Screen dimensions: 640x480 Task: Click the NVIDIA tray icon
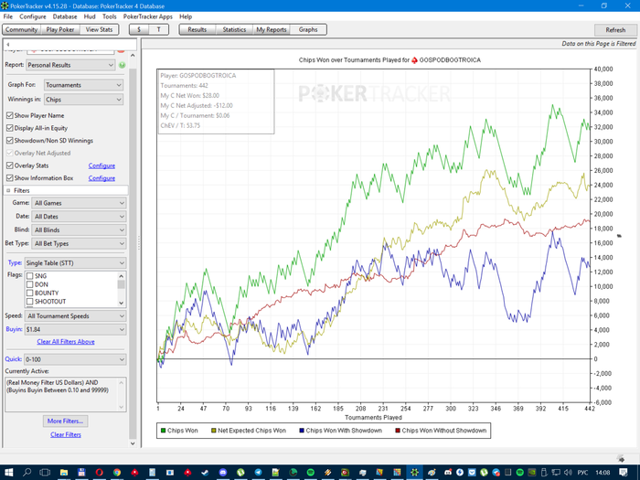(x=532, y=473)
